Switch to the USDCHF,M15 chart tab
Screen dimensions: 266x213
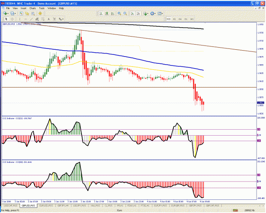[11, 205]
